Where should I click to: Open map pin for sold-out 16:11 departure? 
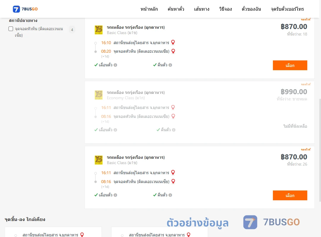click(x=173, y=107)
